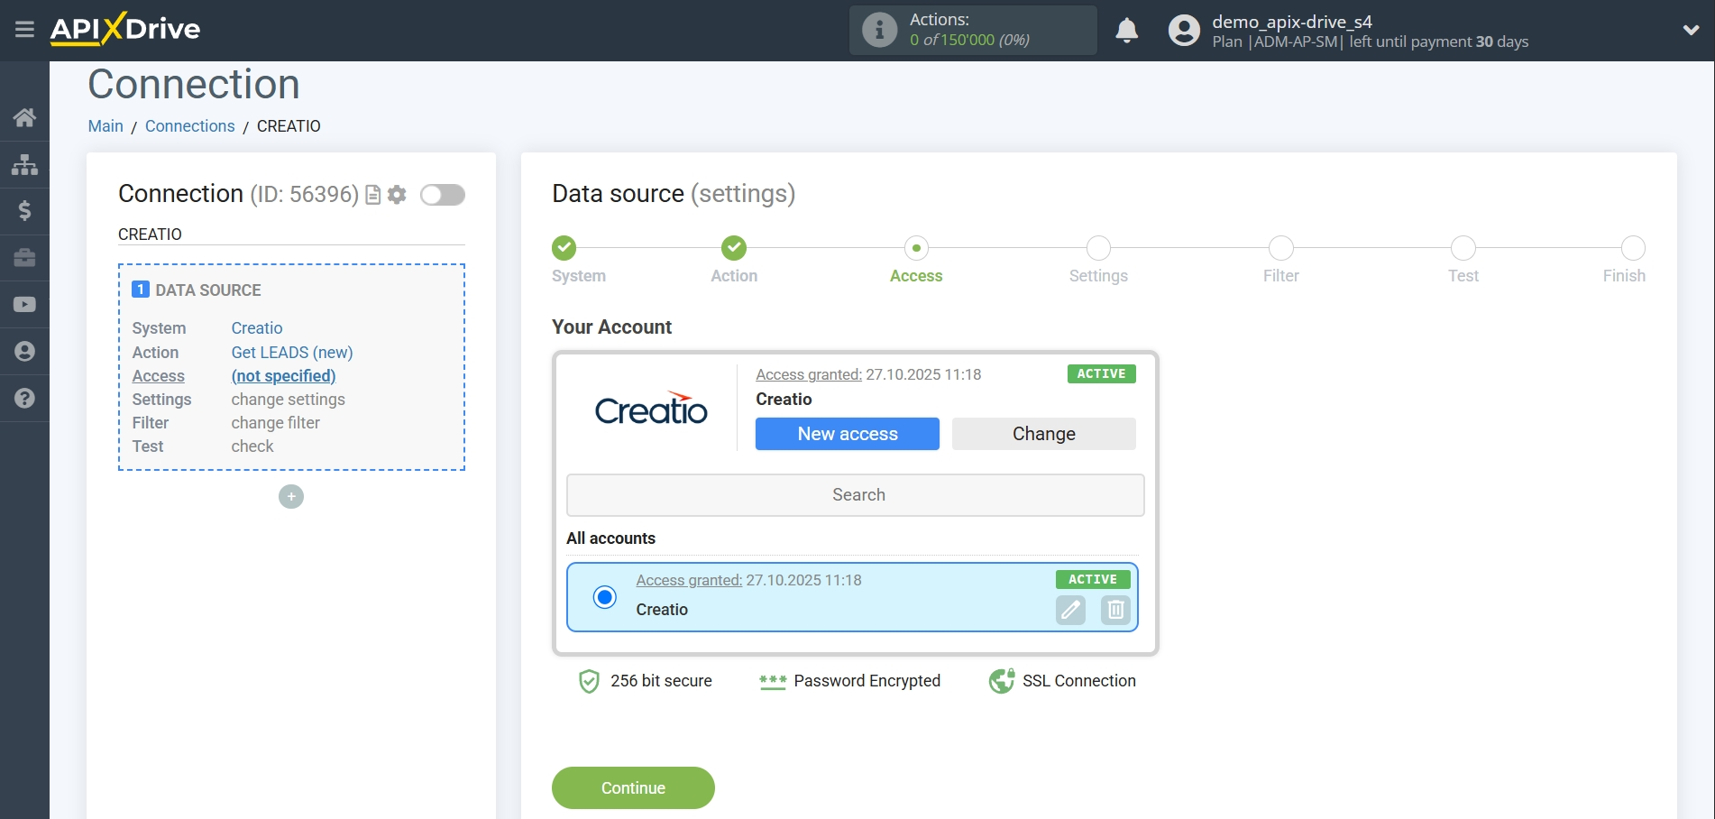
Task: Expand the account menu chevron top right
Action: pos(1689,30)
